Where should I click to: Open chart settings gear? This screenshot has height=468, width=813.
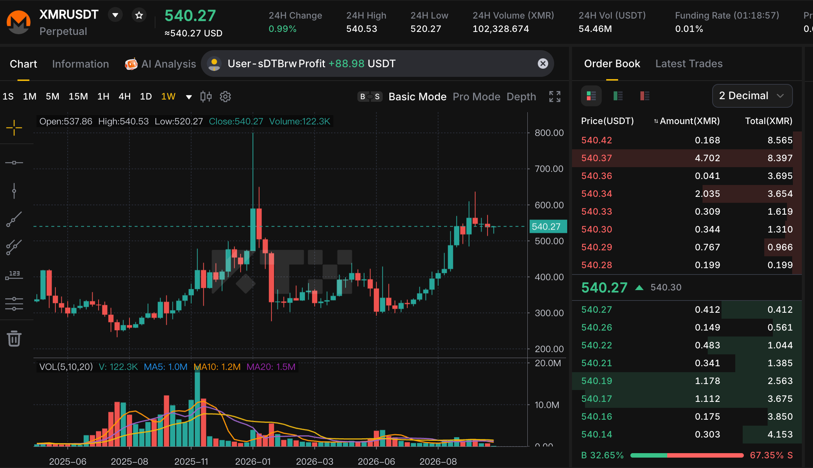[x=225, y=97]
